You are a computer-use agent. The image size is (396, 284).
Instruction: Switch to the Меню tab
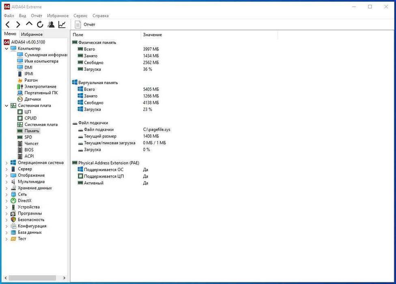pyautogui.click(x=10, y=34)
